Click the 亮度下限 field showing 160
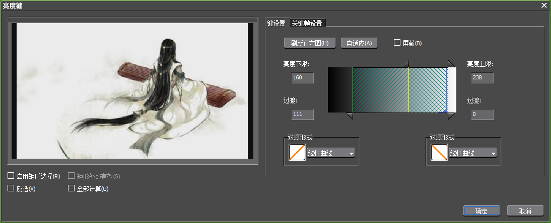 [302, 78]
